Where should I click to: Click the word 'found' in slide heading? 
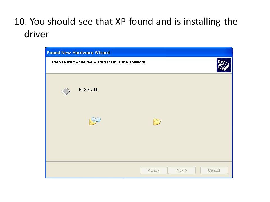141,22
